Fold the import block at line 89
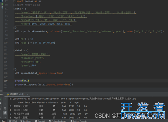This screenshot has height=122, width=168. [x=14, y=1]
